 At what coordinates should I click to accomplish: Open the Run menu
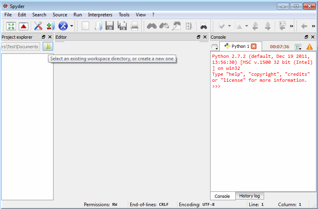(78, 15)
